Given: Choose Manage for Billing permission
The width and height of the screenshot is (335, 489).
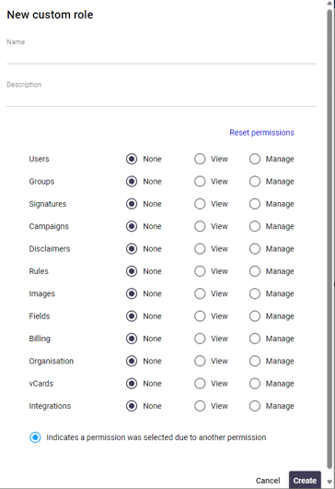Looking at the screenshot, I should (255, 339).
